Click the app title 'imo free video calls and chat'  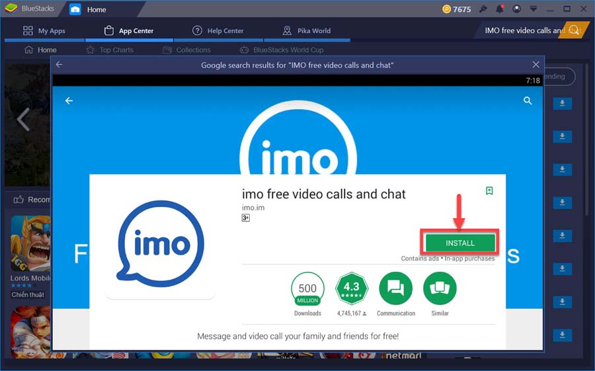(324, 194)
